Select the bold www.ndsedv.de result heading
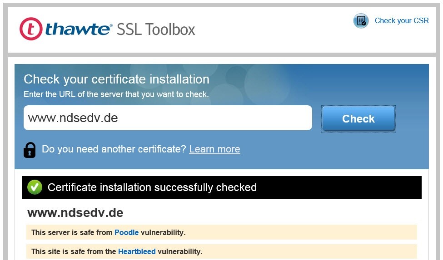The height and width of the screenshot is (260, 443). click(75, 213)
